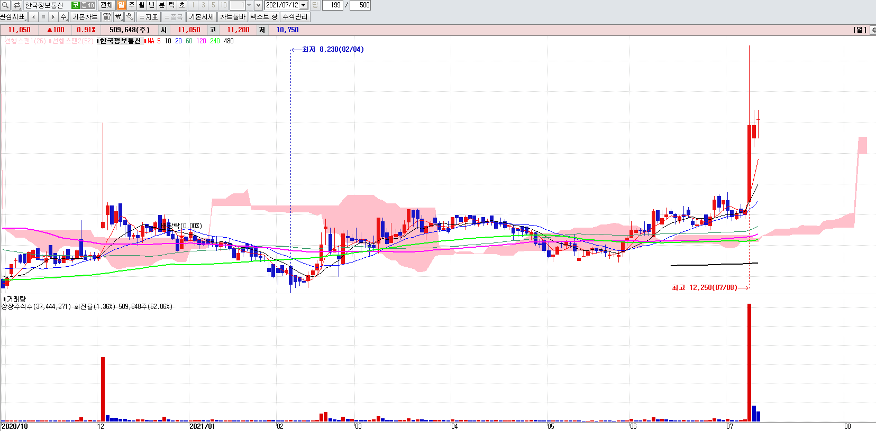This screenshot has width=876, height=431.
Task: Click the green MA 240 legend color
Action: coord(215,41)
